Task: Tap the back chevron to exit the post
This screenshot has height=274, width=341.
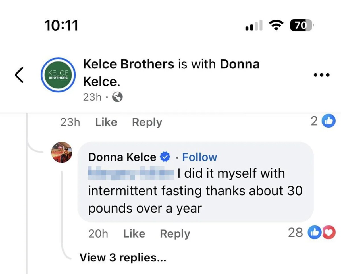Action: tap(19, 75)
